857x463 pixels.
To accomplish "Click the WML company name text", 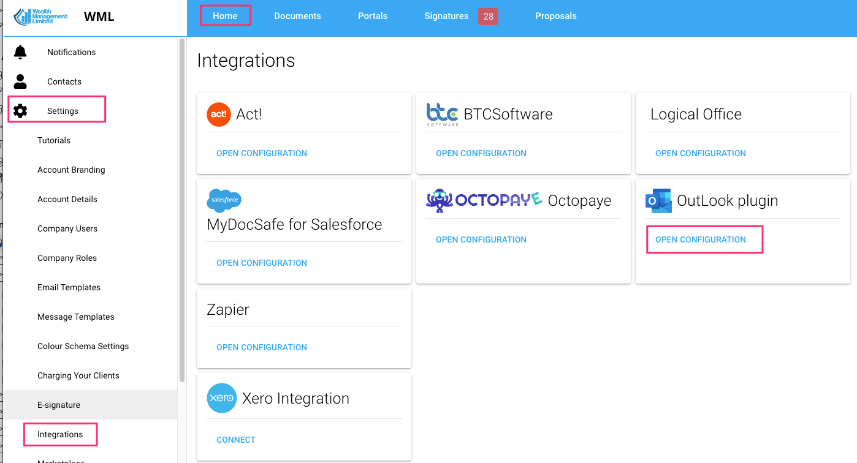I will [99, 17].
